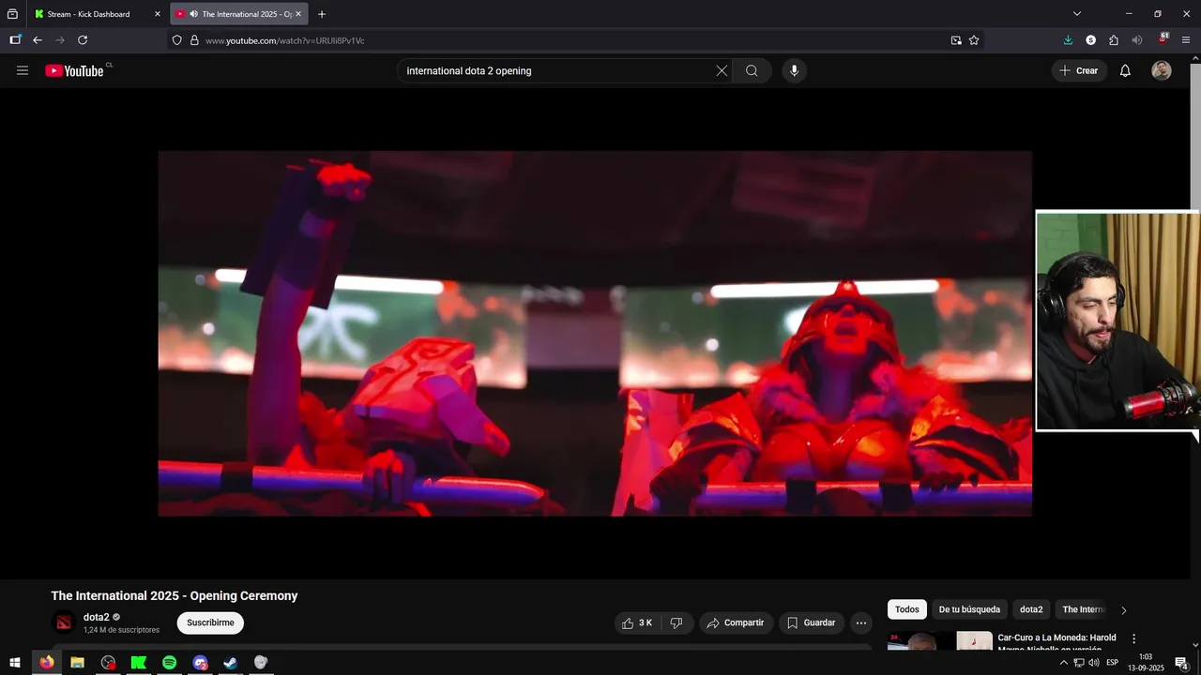Open the Firefox downloads panel

1068,40
